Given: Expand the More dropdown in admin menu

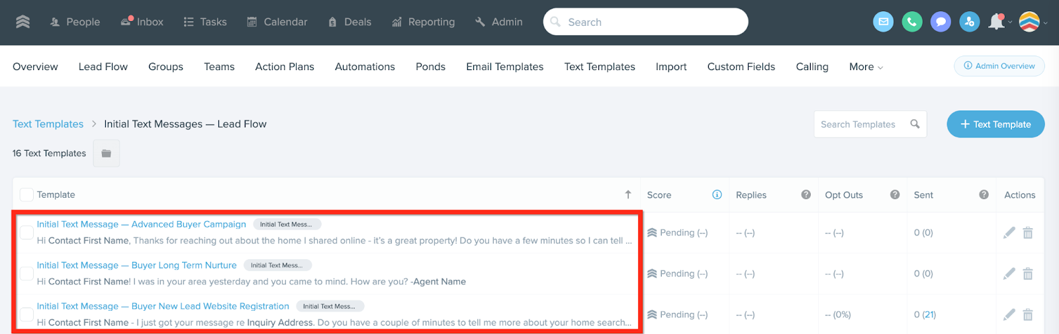Looking at the screenshot, I should 866,67.
